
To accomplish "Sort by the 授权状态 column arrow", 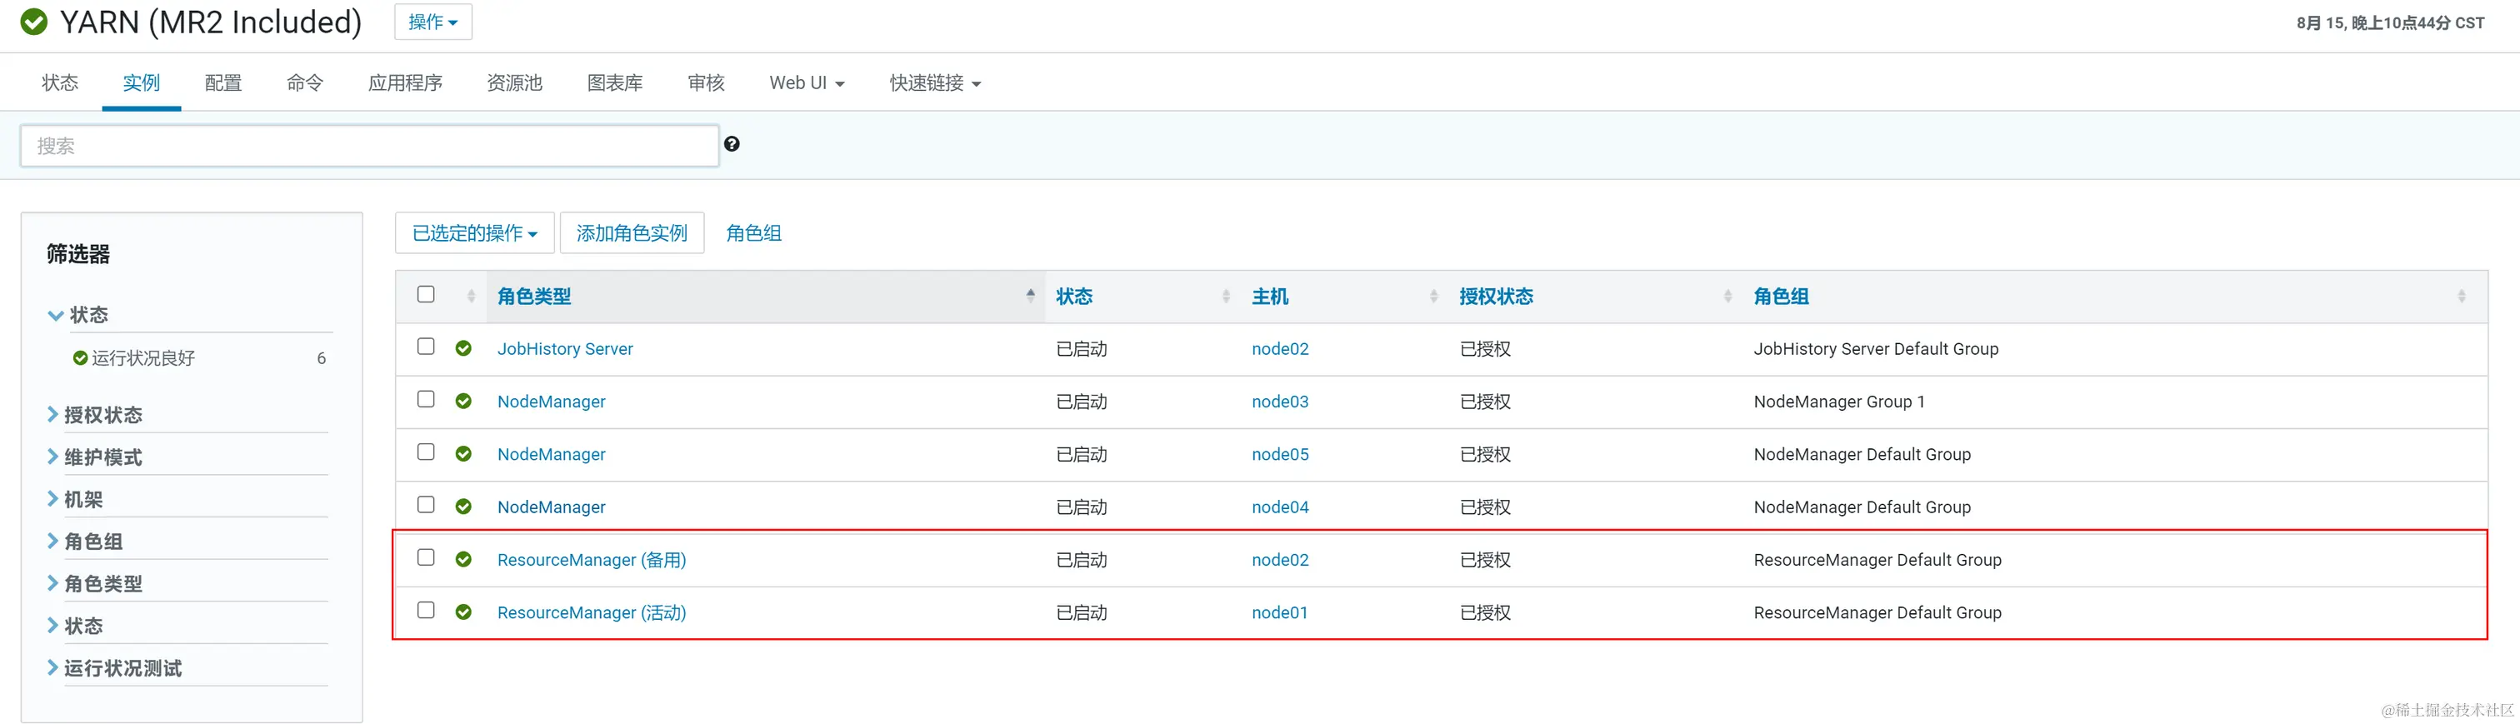I will point(1727,296).
